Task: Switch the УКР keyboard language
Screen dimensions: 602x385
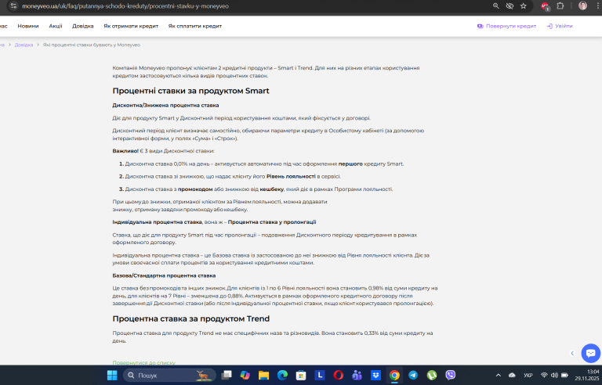Action: point(528,375)
